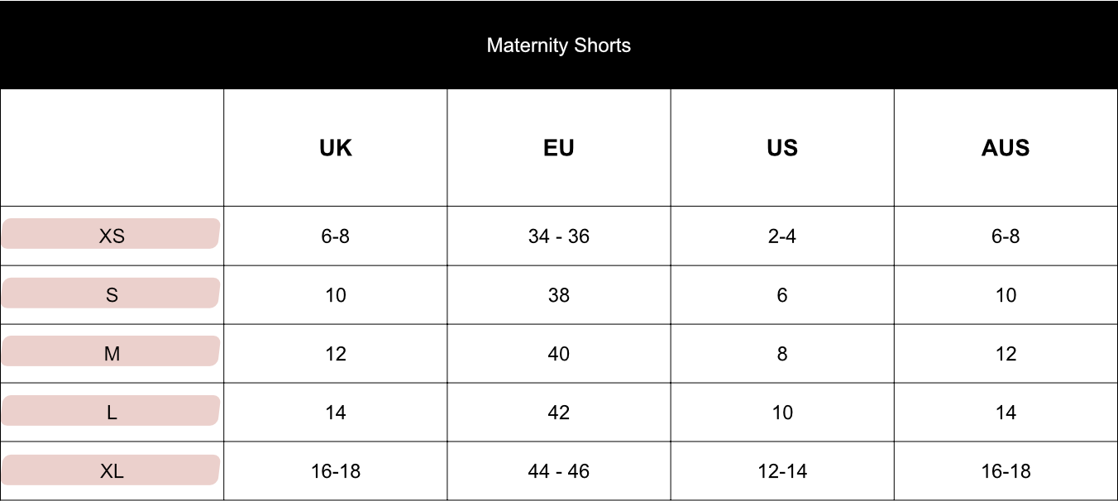
Task: Select the US column header
Action: point(782,148)
